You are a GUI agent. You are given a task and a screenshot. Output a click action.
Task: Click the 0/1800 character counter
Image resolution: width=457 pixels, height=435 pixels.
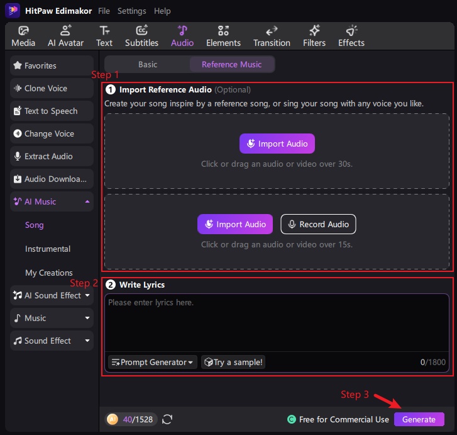point(433,362)
